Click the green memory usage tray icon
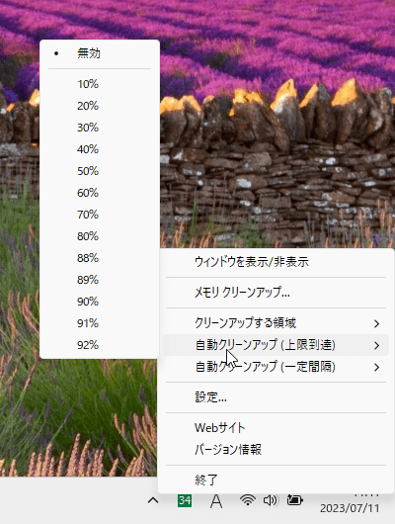Image resolution: width=395 pixels, height=524 pixels. pyautogui.click(x=185, y=500)
